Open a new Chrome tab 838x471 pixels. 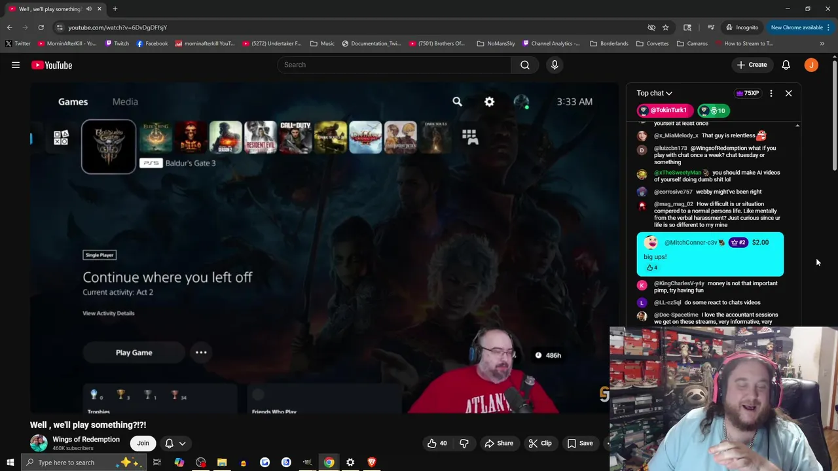[115, 9]
